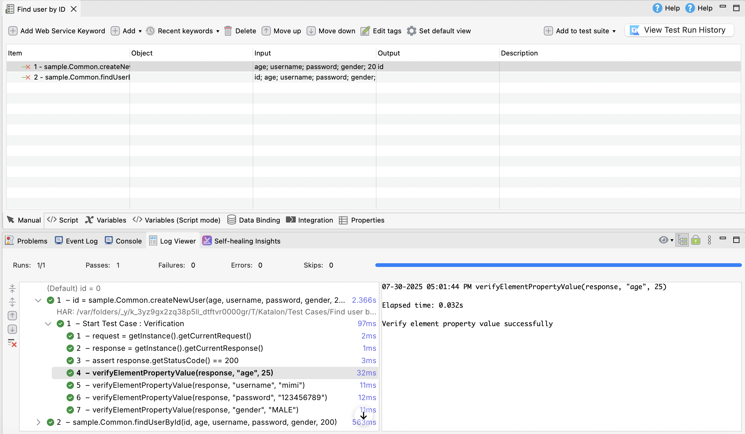Open the Event Log tab
This screenshot has height=434, width=745.
click(x=76, y=241)
